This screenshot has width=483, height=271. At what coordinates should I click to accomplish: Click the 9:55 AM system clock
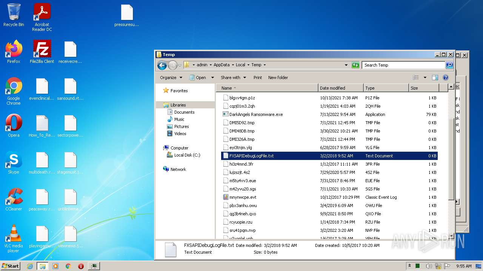[464, 266]
